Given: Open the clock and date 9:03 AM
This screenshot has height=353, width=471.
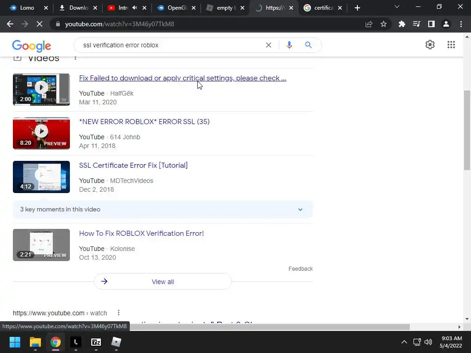Looking at the screenshot, I should pos(451,342).
